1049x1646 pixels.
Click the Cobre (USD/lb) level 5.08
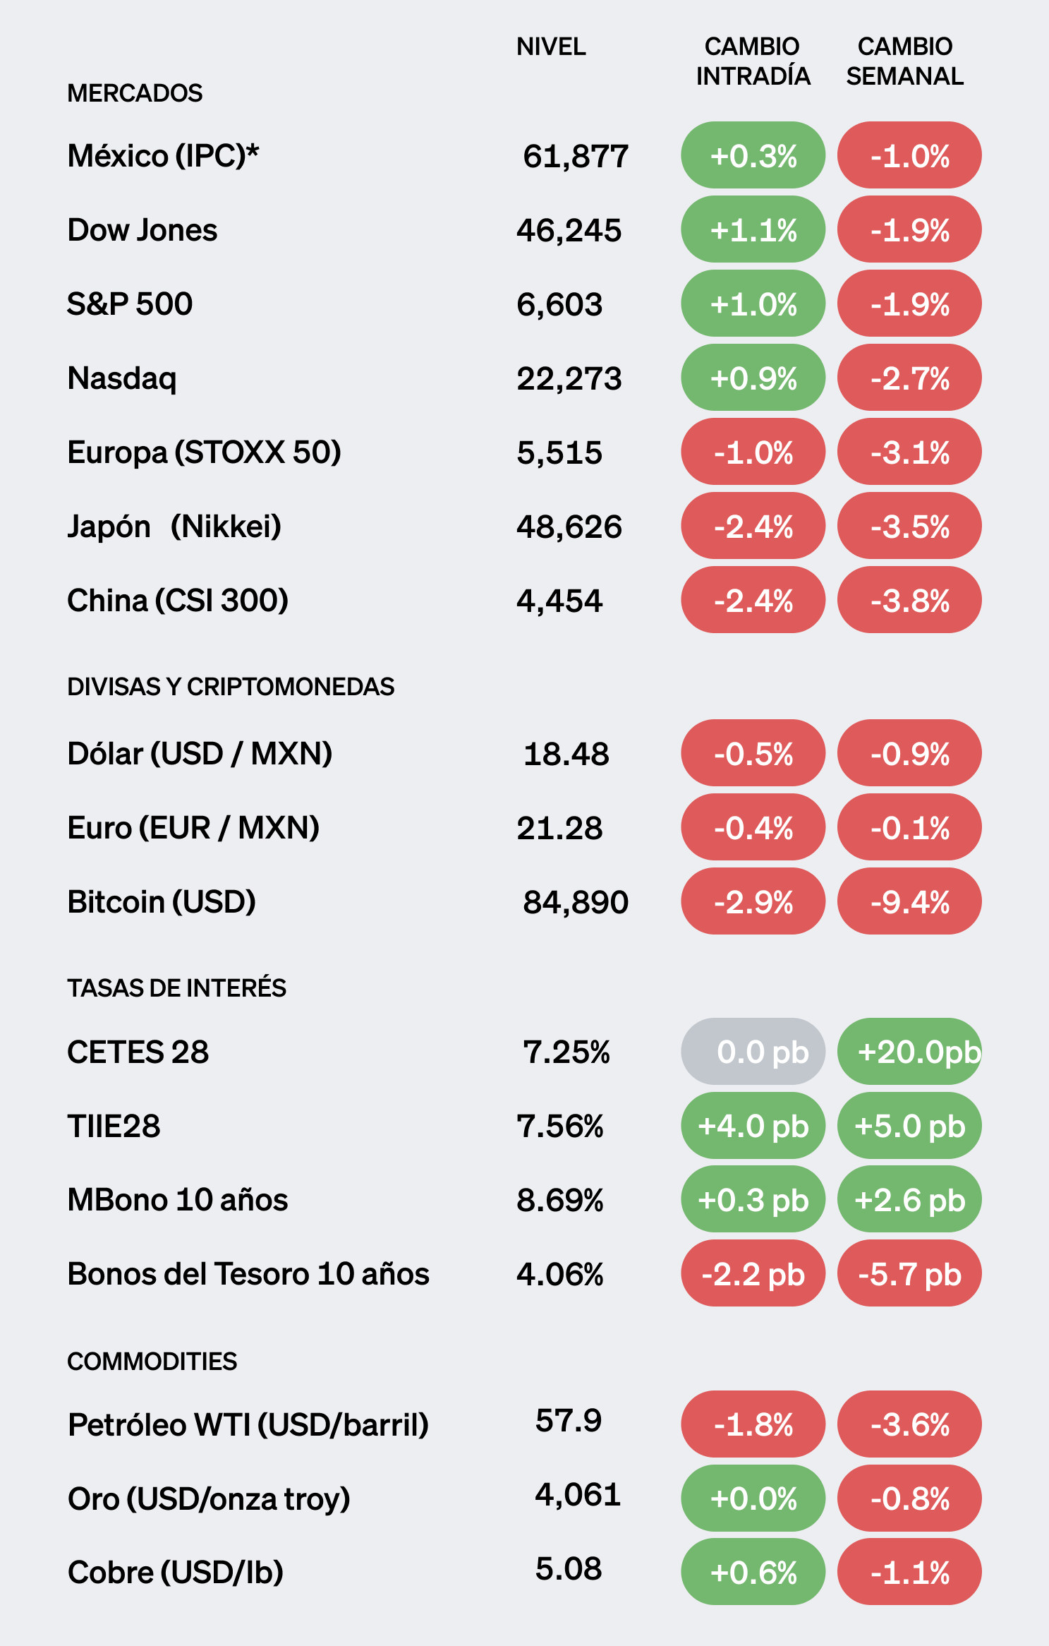coord(569,1568)
